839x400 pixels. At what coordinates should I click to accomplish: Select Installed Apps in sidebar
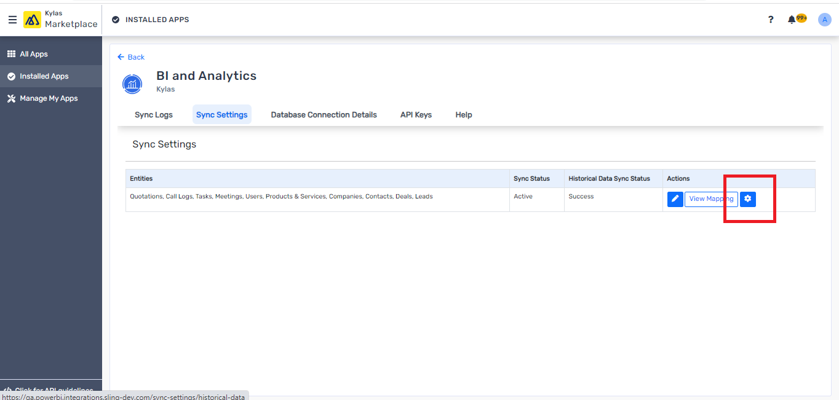tap(51, 76)
